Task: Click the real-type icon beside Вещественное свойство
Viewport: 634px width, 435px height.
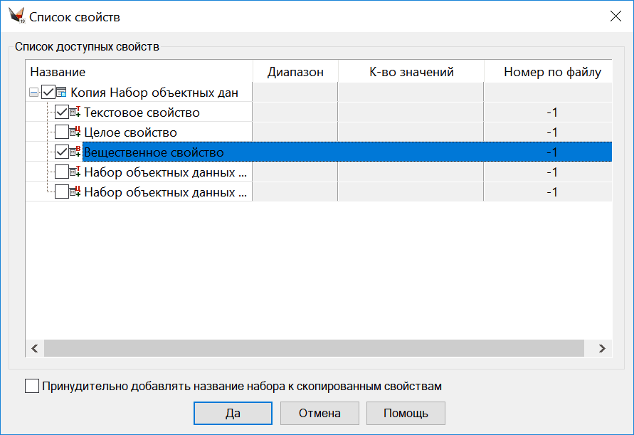Action: tap(75, 152)
